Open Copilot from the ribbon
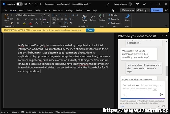The width and height of the screenshot is (170, 114). click(x=101, y=18)
